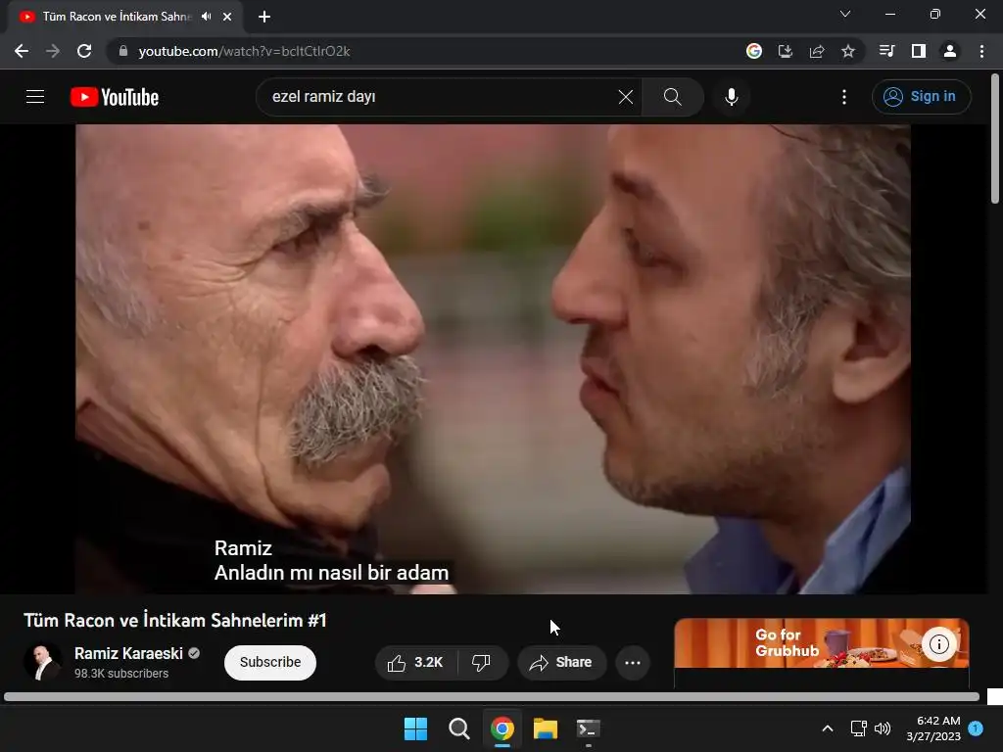1003x752 pixels.
Task: Open a new browser tab
Action: [x=264, y=17]
